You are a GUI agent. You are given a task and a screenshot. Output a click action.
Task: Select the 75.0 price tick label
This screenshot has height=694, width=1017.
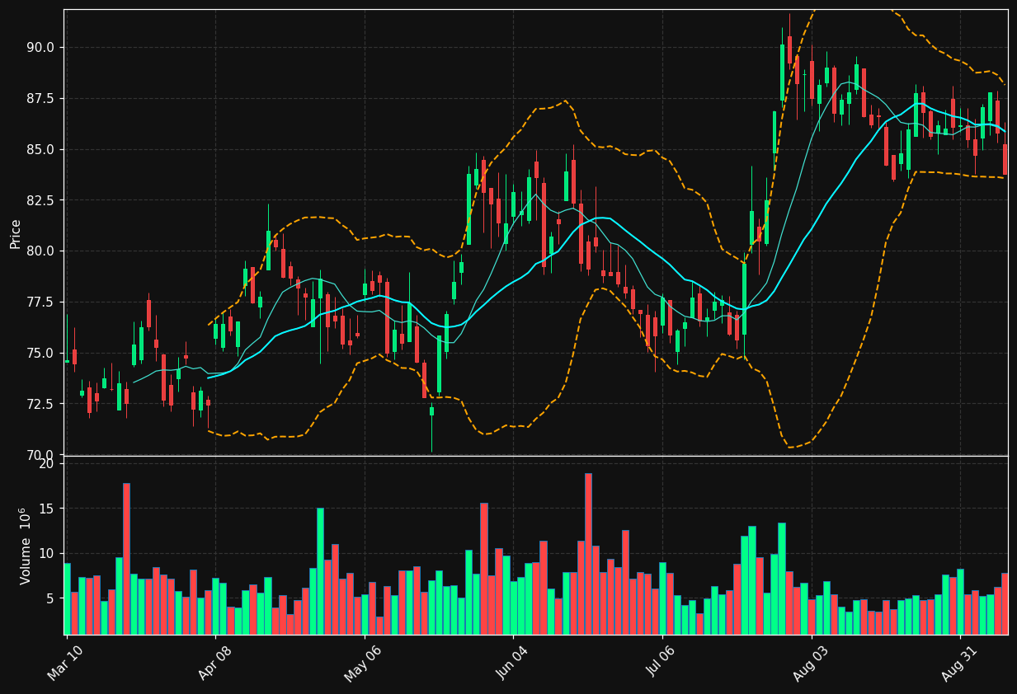[41, 354]
